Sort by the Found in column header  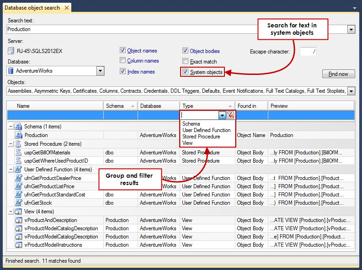pos(251,106)
